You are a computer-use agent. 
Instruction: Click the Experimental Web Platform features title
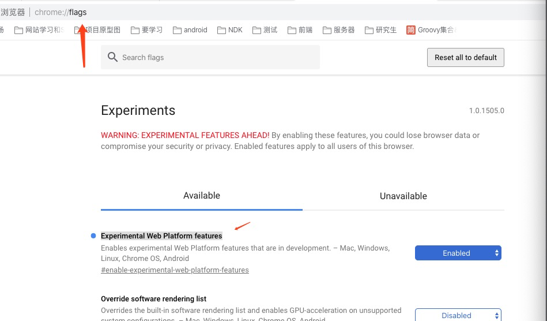tap(161, 236)
